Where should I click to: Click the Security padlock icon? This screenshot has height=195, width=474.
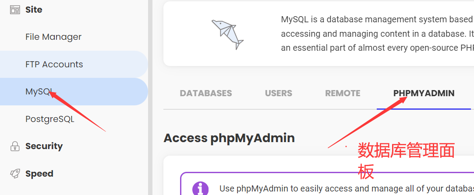(15, 146)
